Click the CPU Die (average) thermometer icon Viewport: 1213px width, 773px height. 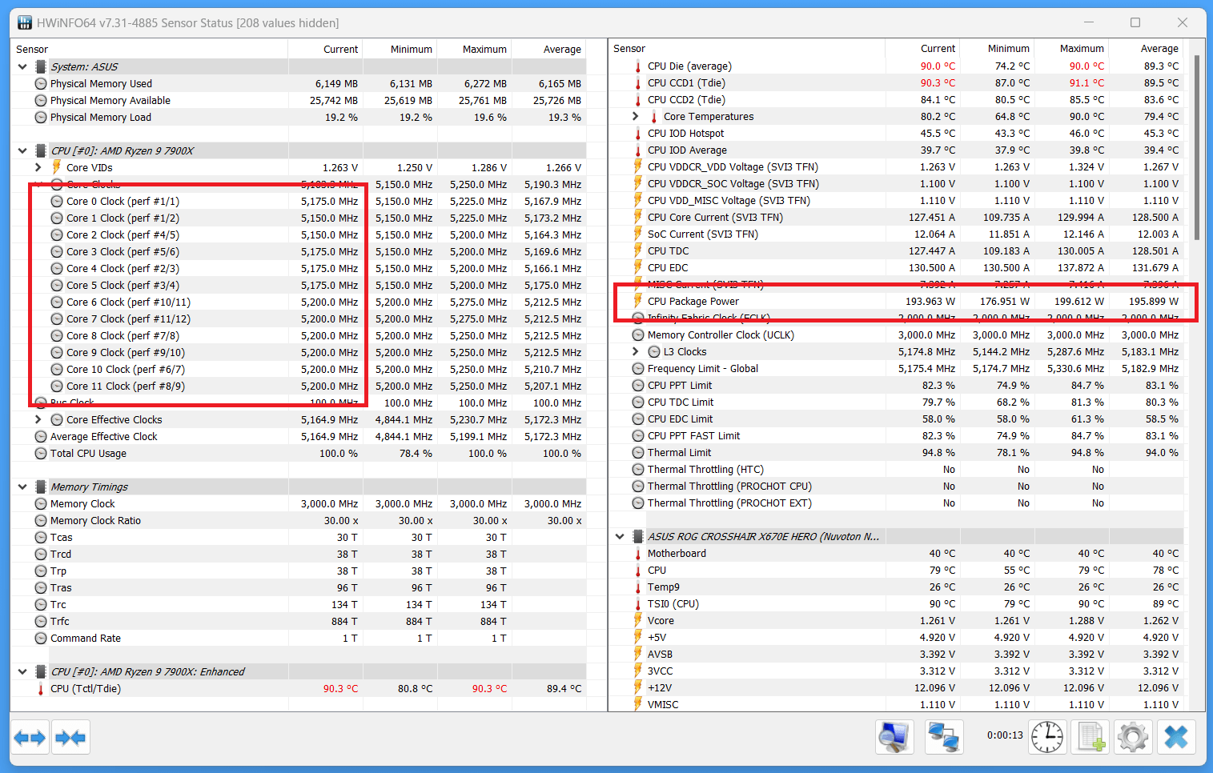638,66
